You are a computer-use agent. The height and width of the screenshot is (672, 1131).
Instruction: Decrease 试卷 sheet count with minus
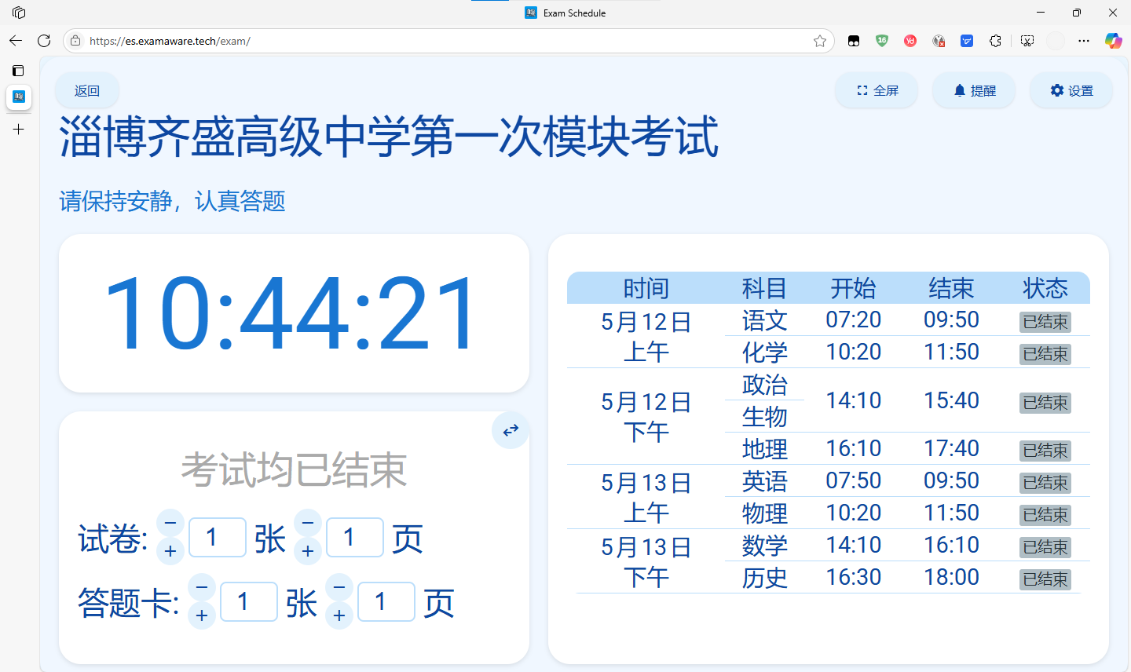170,523
